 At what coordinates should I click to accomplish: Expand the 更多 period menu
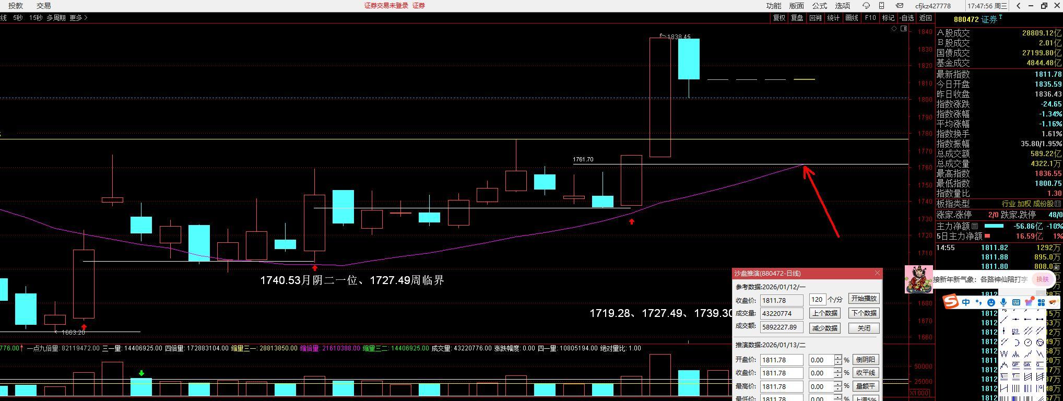tap(78, 18)
